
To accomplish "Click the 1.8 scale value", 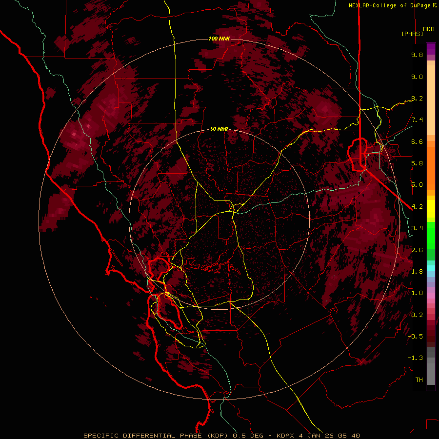I will point(417,272).
